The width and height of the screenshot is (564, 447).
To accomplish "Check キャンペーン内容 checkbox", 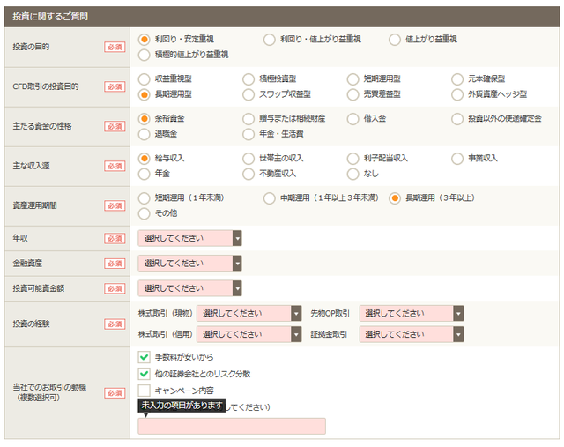I will pyautogui.click(x=144, y=391).
